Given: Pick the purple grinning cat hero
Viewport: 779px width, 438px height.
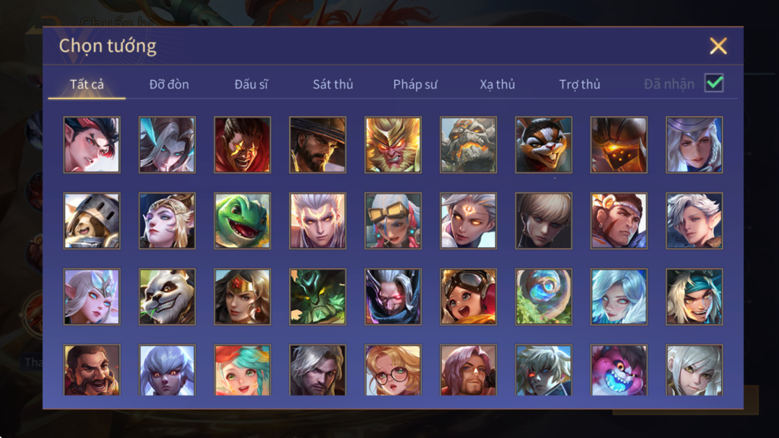Looking at the screenshot, I should (x=618, y=370).
